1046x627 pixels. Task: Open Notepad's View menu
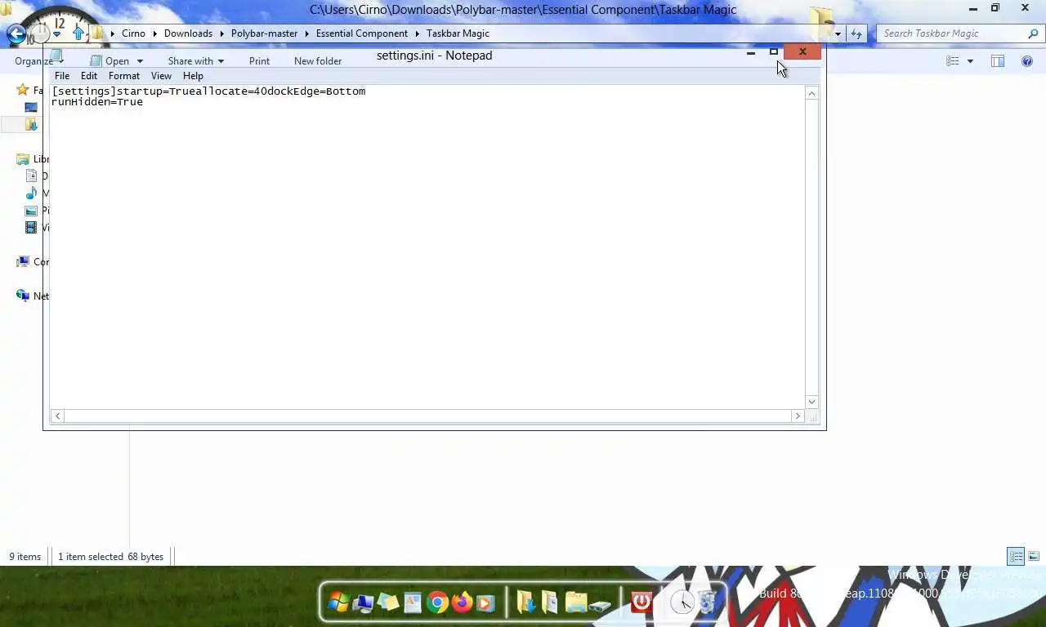[161, 76]
